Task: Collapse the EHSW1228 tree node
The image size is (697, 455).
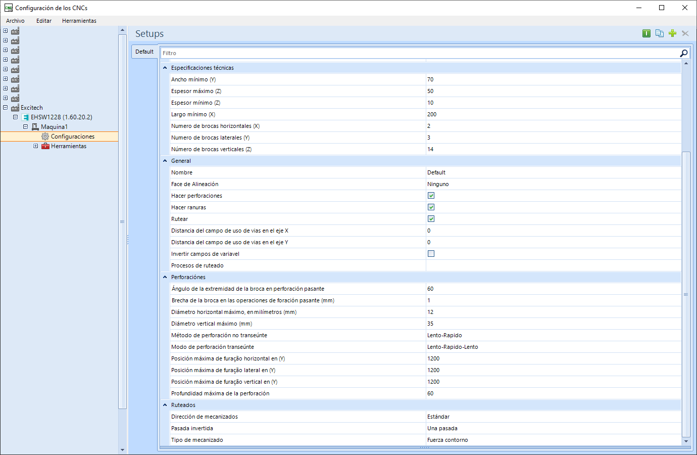Action: click(16, 117)
